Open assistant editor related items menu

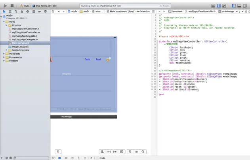(x=154, y=12)
